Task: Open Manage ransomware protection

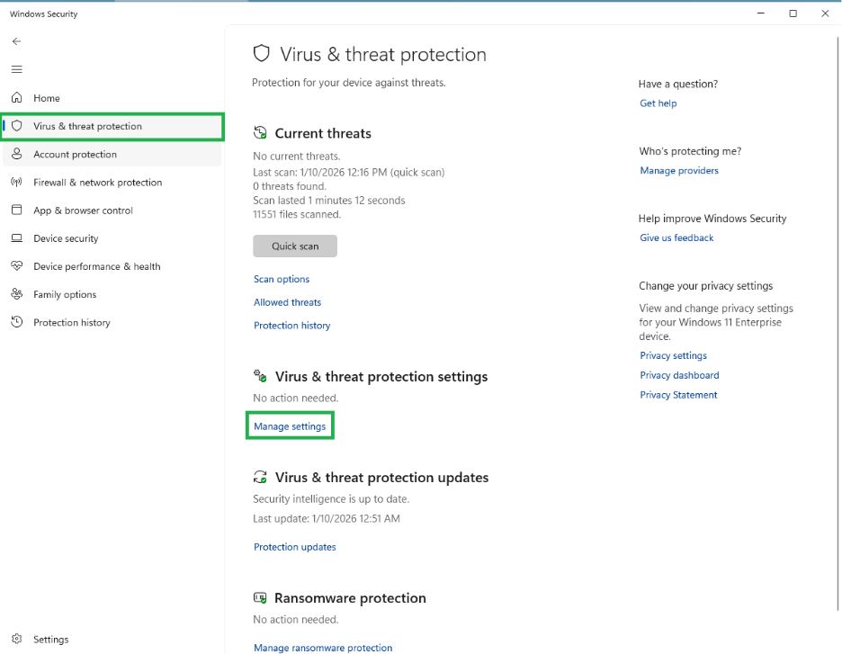Action: [x=322, y=647]
